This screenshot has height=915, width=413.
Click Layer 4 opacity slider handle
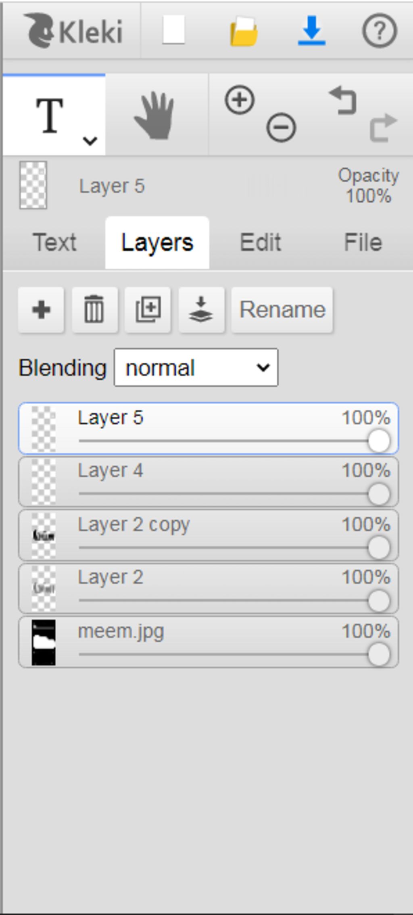tap(378, 494)
